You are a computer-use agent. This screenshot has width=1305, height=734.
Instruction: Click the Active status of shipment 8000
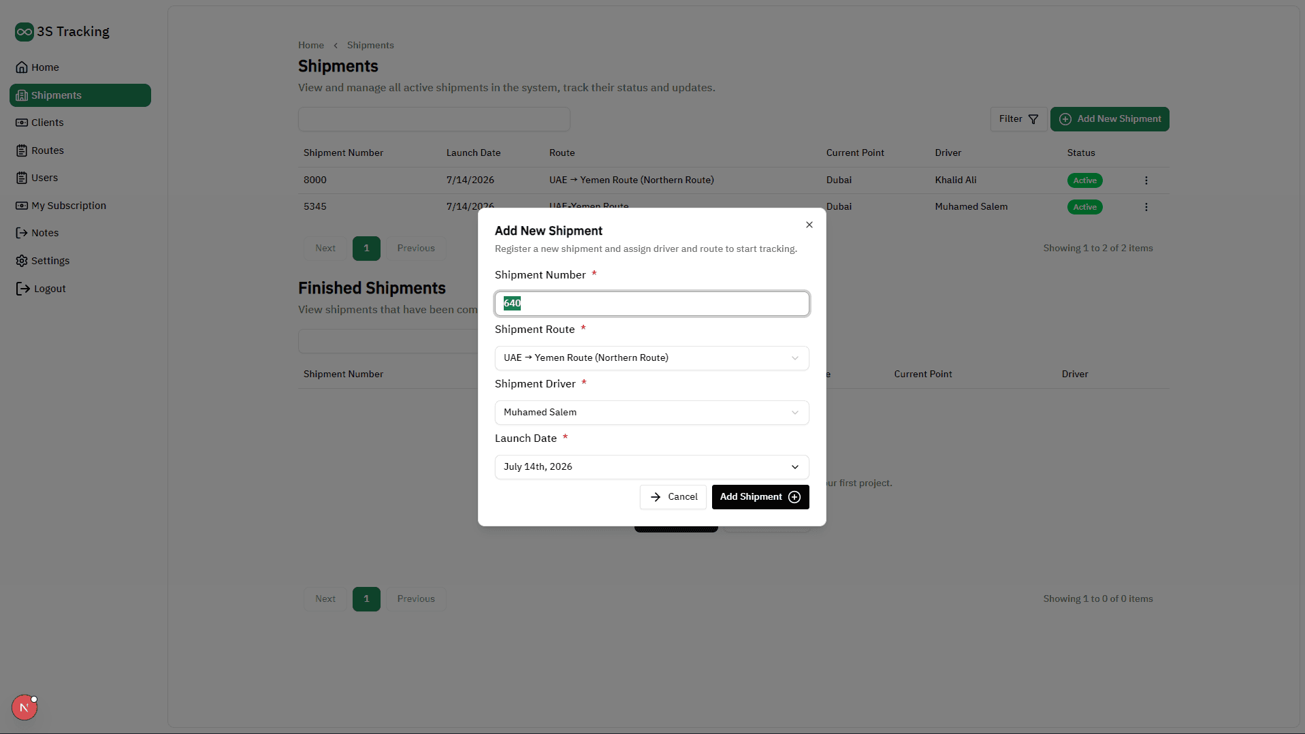[x=1085, y=180]
